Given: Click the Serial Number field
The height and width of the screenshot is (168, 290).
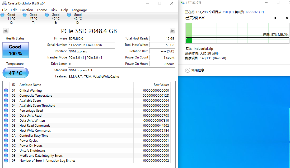Looking at the screenshot, I should (92, 45).
